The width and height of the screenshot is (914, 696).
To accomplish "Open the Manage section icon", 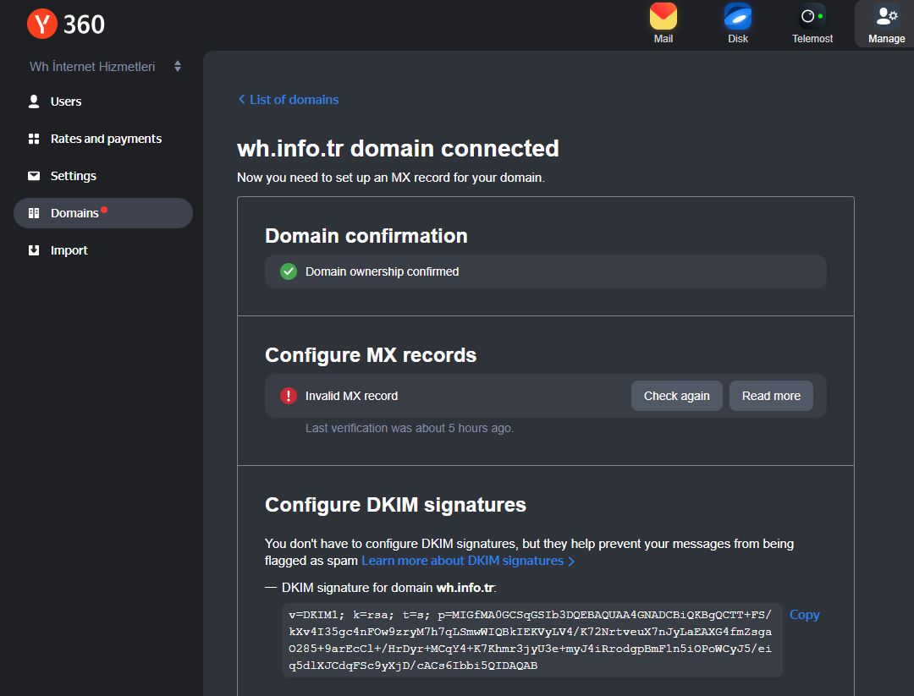I will (887, 16).
